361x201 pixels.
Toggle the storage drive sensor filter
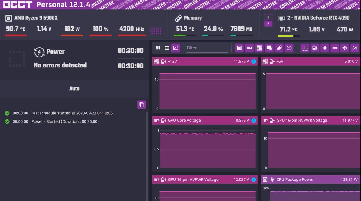pyautogui.click(x=269, y=48)
